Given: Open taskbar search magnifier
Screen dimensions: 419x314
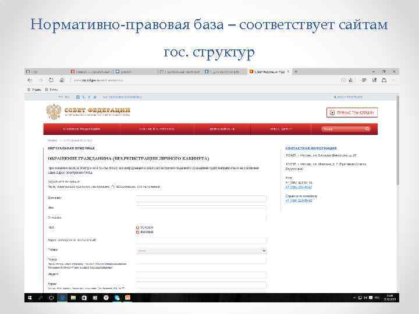Looking at the screenshot, I should [x=40, y=298].
